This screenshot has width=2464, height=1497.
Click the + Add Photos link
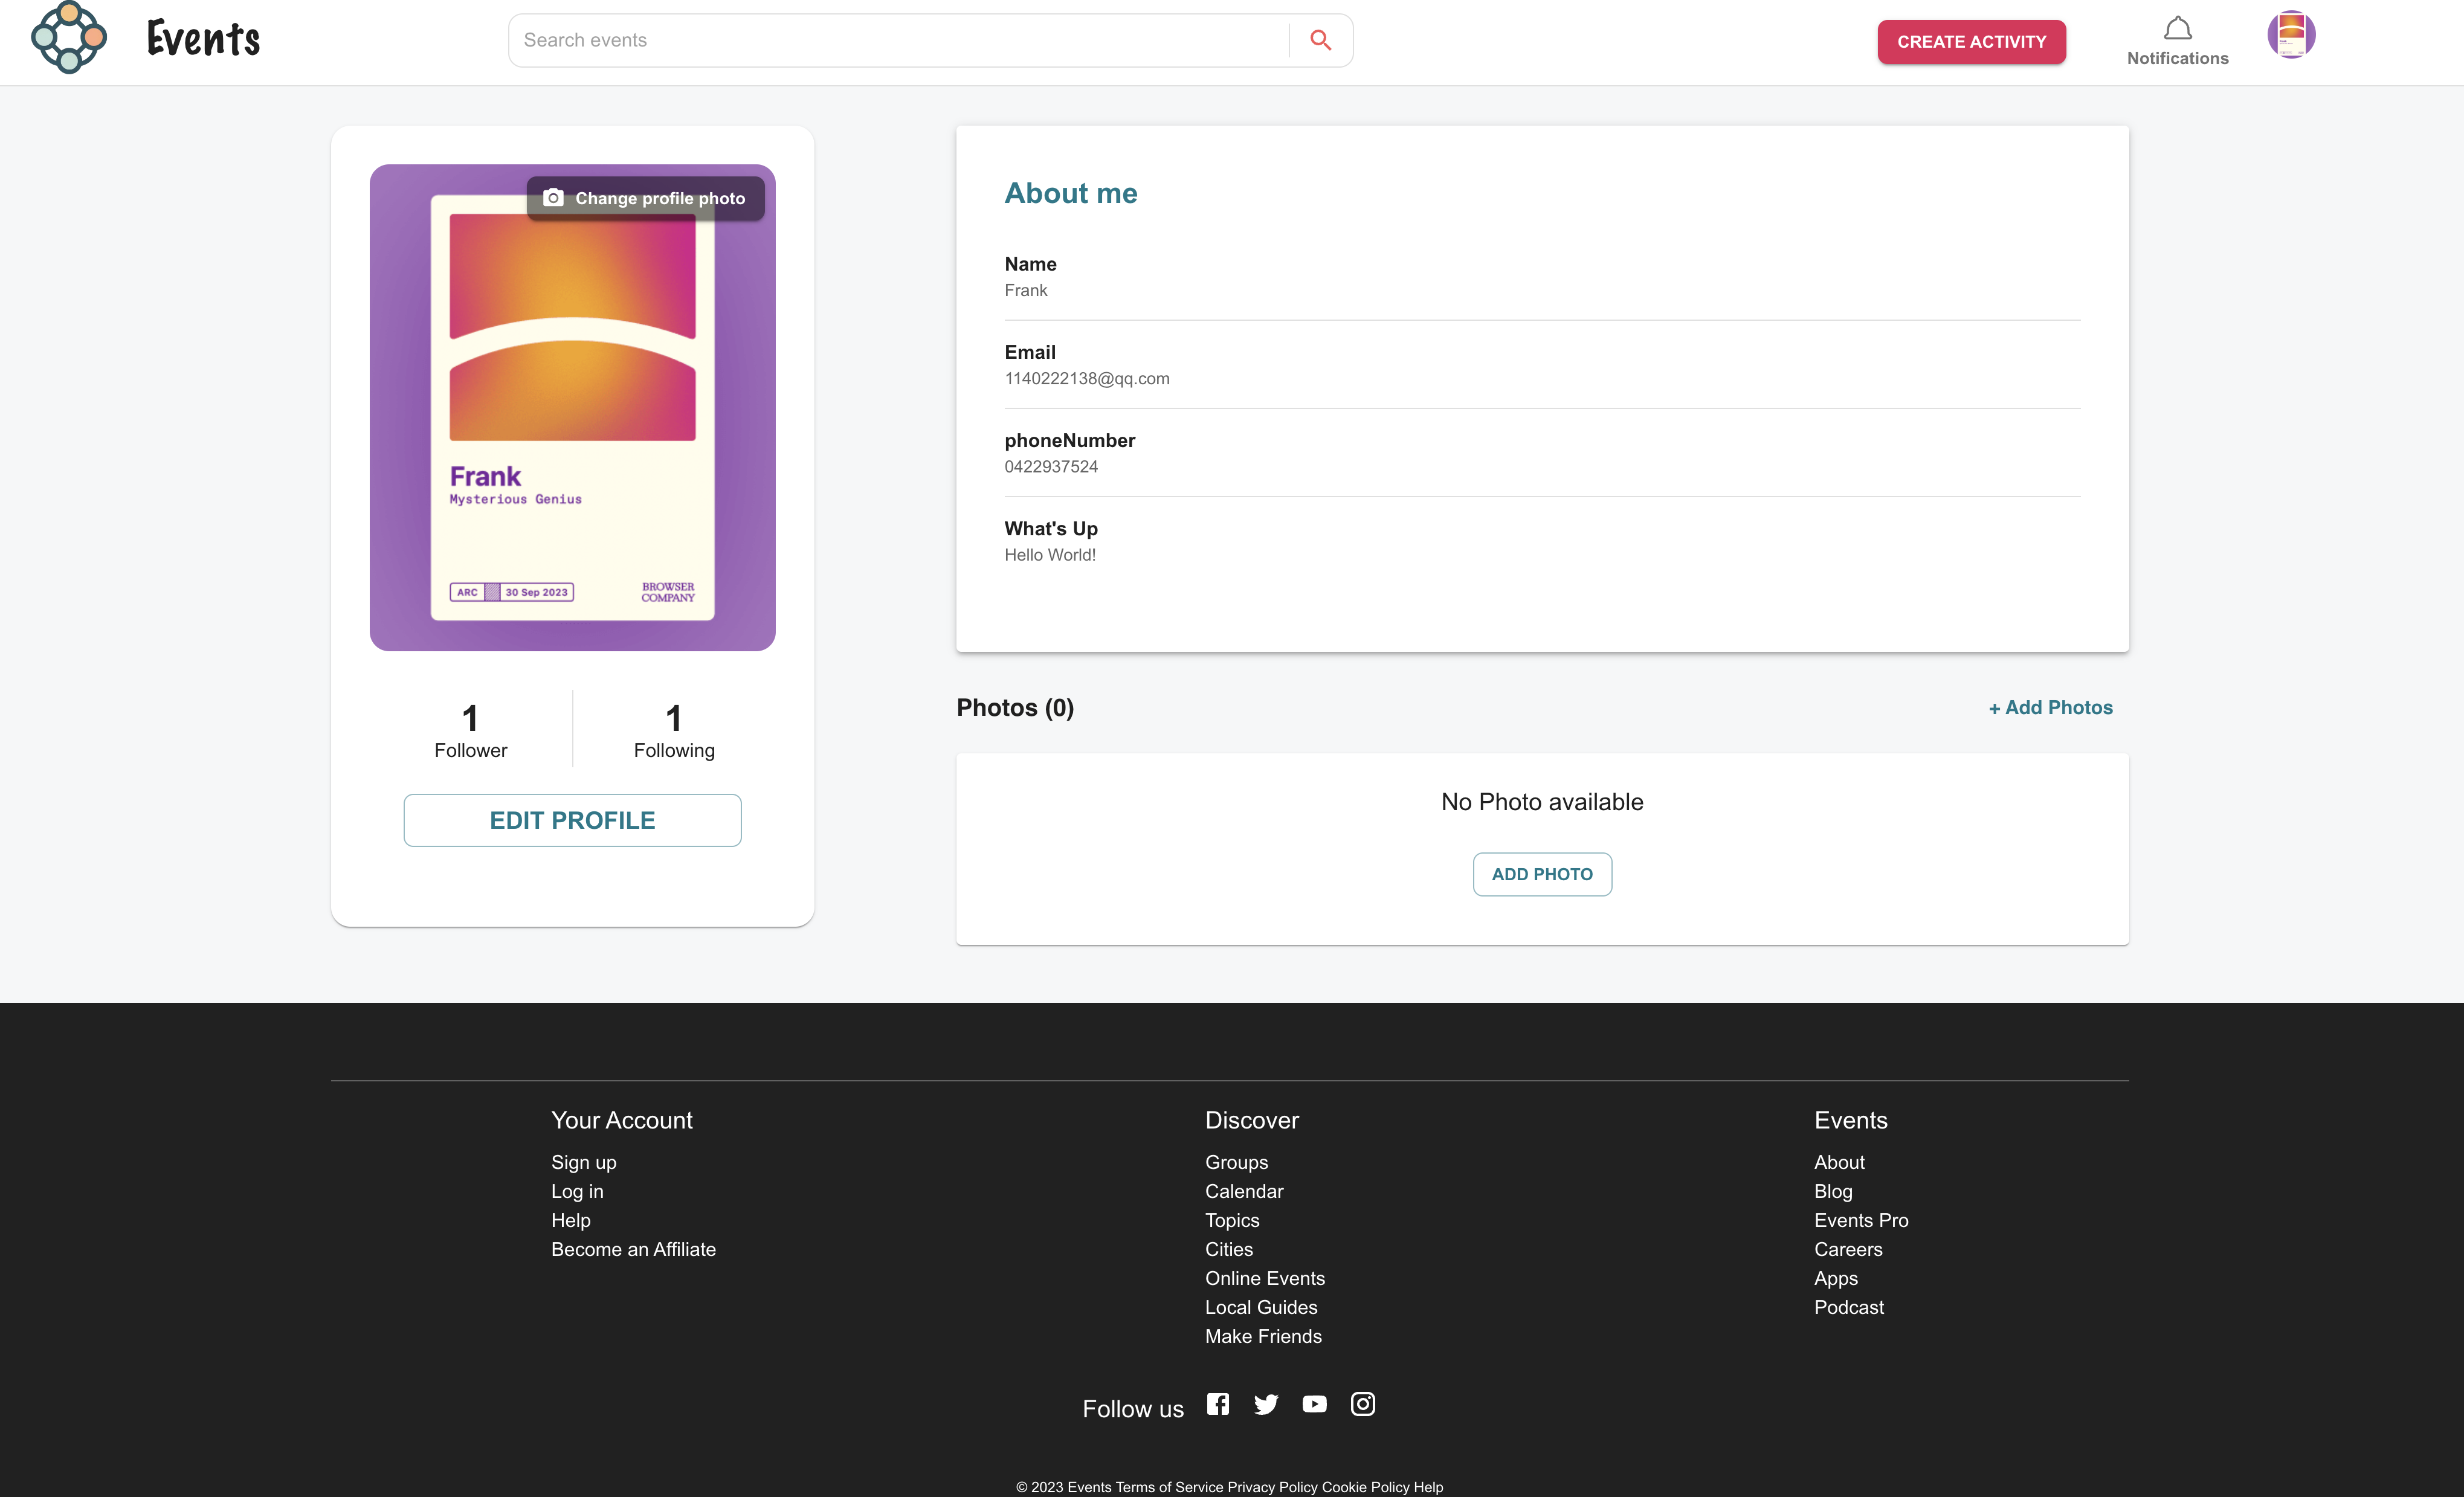tap(2050, 707)
